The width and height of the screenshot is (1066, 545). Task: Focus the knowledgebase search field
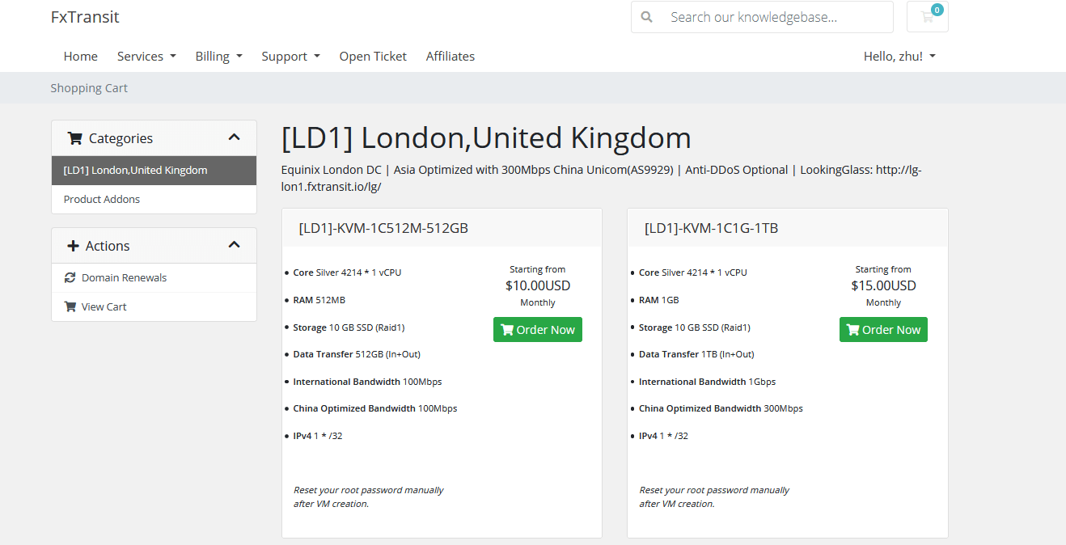(776, 17)
